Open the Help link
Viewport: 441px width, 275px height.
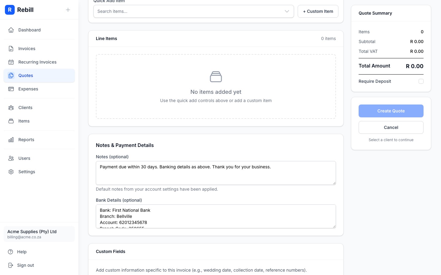point(11,252)
